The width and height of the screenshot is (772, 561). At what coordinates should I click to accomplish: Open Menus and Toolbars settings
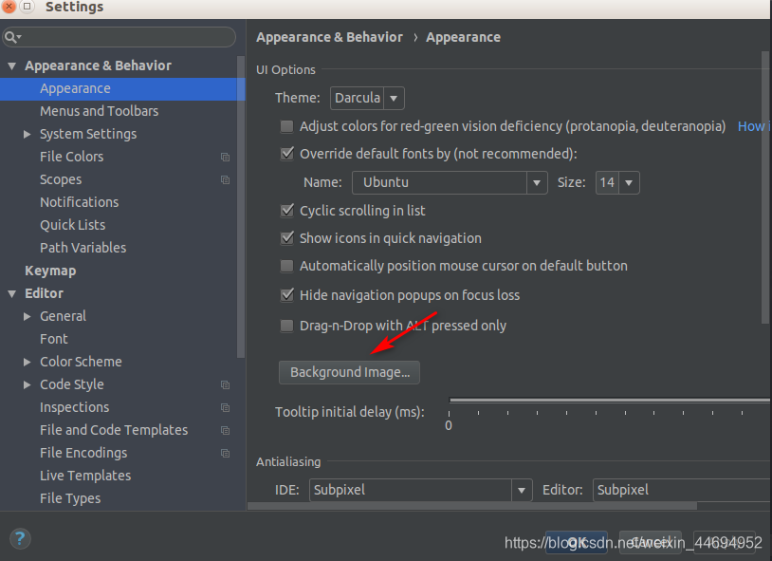[x=99, y=111]
